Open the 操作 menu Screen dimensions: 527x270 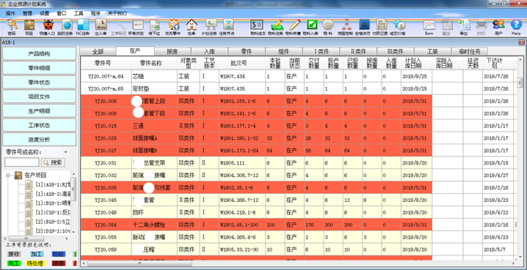click(x=11, y=14)
